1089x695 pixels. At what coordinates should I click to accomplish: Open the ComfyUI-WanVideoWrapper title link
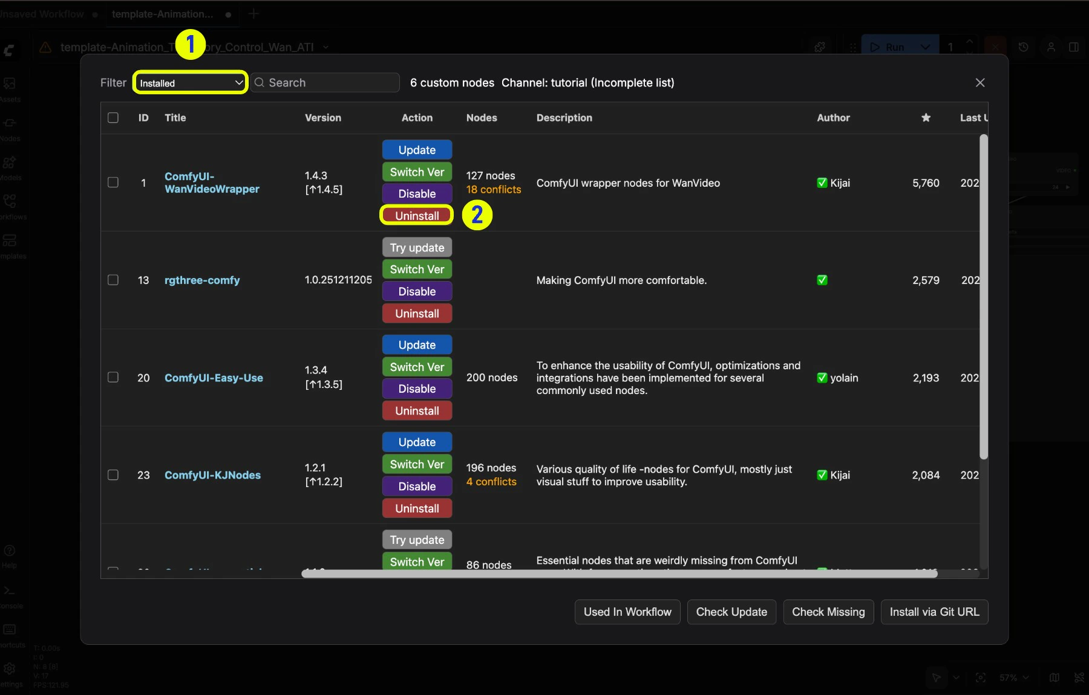coord(212,183)
